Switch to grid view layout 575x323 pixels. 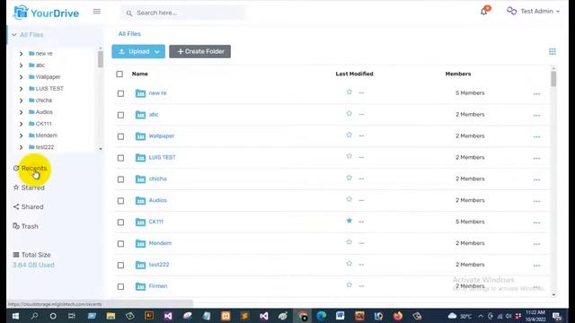pos(553,52)
